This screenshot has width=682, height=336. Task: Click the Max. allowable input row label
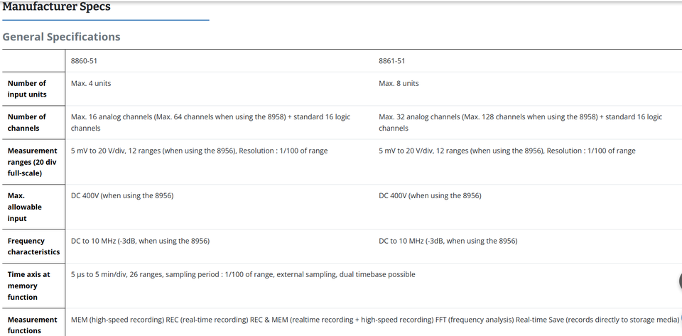[25, 207]
